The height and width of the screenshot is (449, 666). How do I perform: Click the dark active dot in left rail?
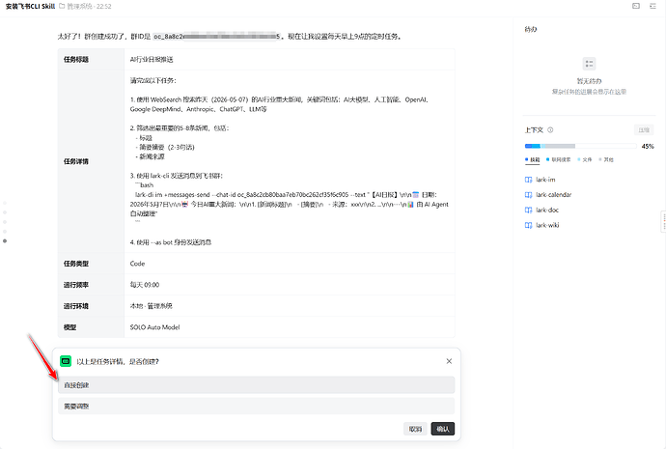pos(5,240)
